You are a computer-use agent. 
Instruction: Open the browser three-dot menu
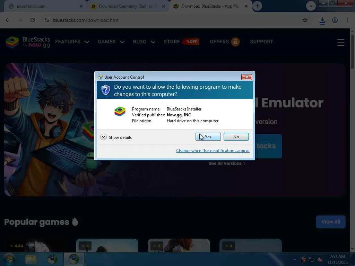click(x=347, y=20)
